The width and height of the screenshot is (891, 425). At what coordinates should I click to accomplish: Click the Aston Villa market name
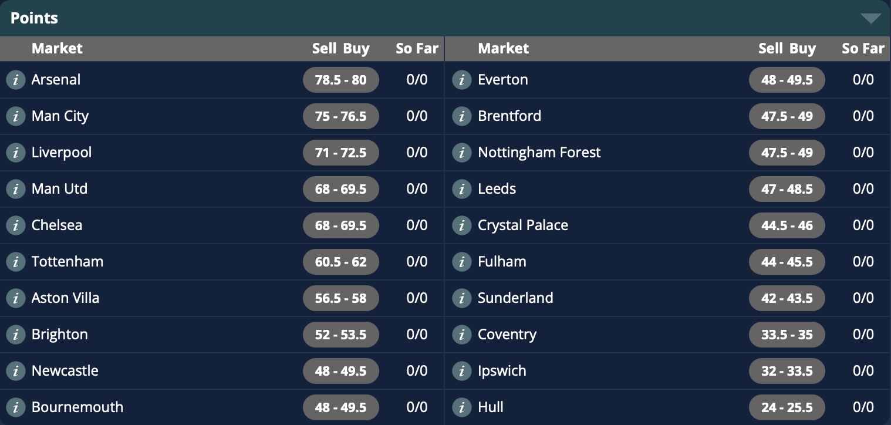click(65, 298)
